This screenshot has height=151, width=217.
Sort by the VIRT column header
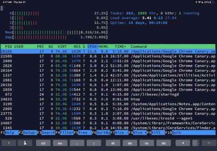(x=62, y=46)
